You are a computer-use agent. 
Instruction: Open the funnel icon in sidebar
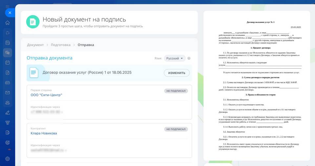8,123
